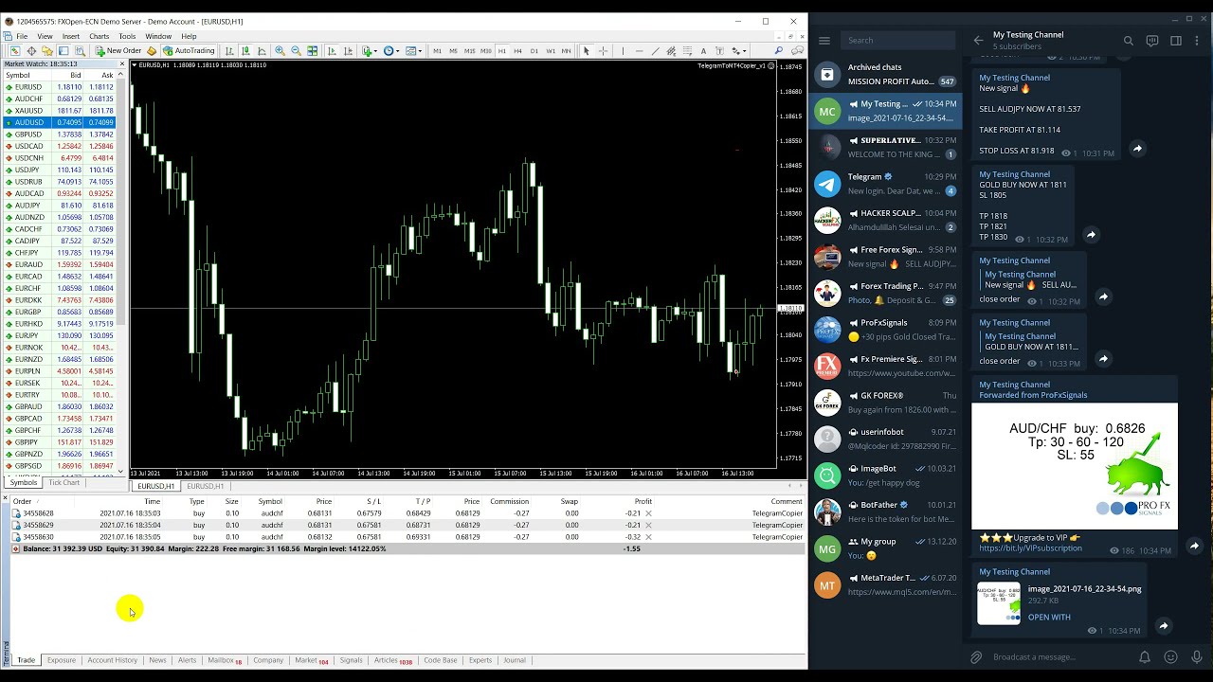Open the Arrows objects dropdown
The height and width of the screenshot is (682, 1213).
(739, 51)
